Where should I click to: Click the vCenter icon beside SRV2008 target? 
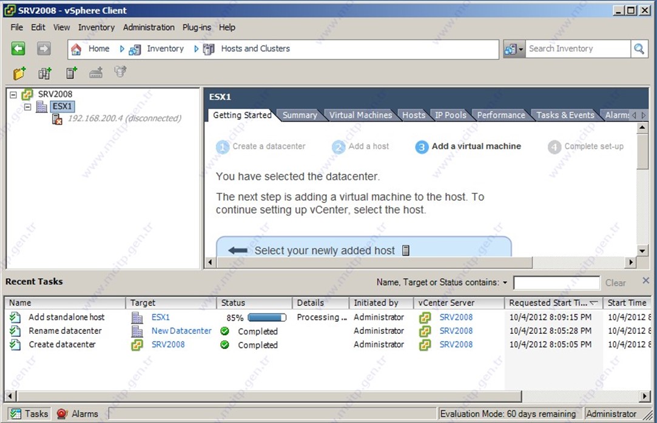click(x=137, y=345)
